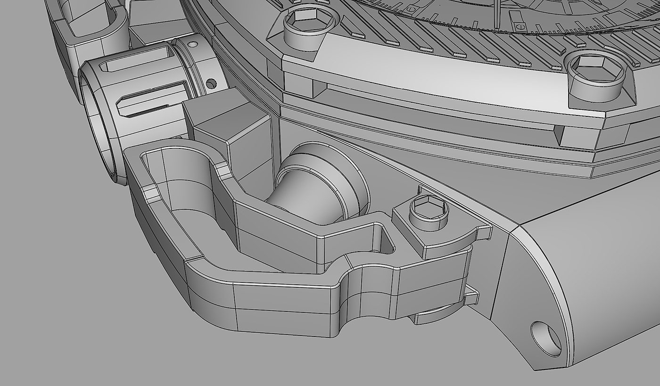This screenshot has height=386, width=660.
Task: Select the right hex socket bezel screw
Action: point(597,74)
